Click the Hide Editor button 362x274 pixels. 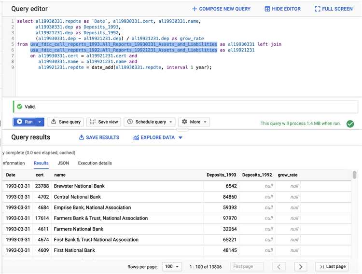click(282, 9)
